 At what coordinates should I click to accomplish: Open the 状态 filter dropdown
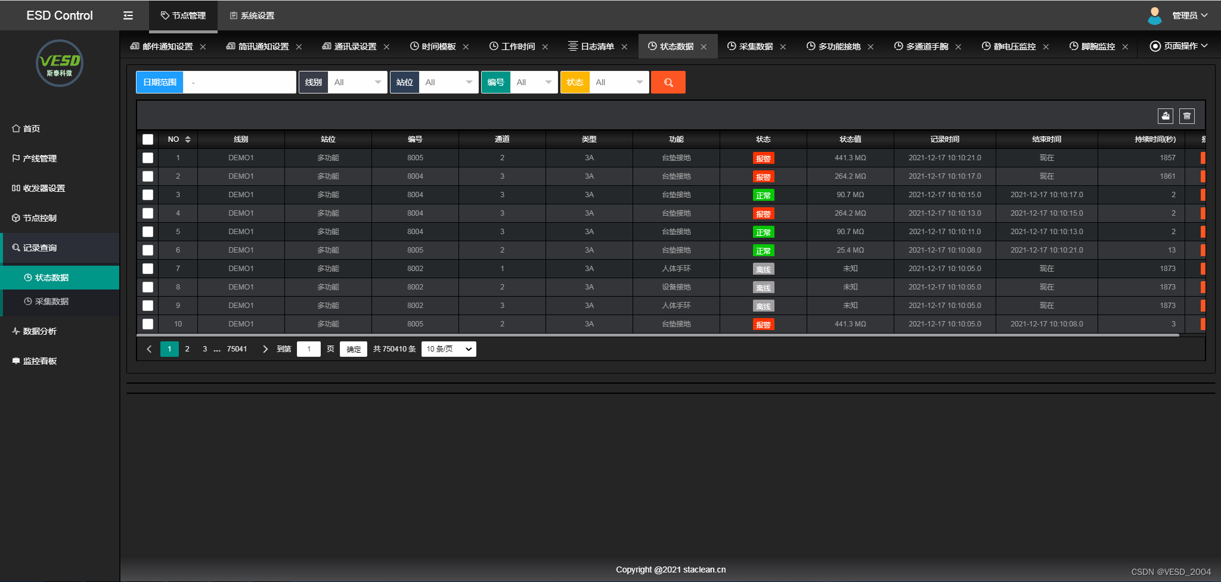[x=619, y=82]
